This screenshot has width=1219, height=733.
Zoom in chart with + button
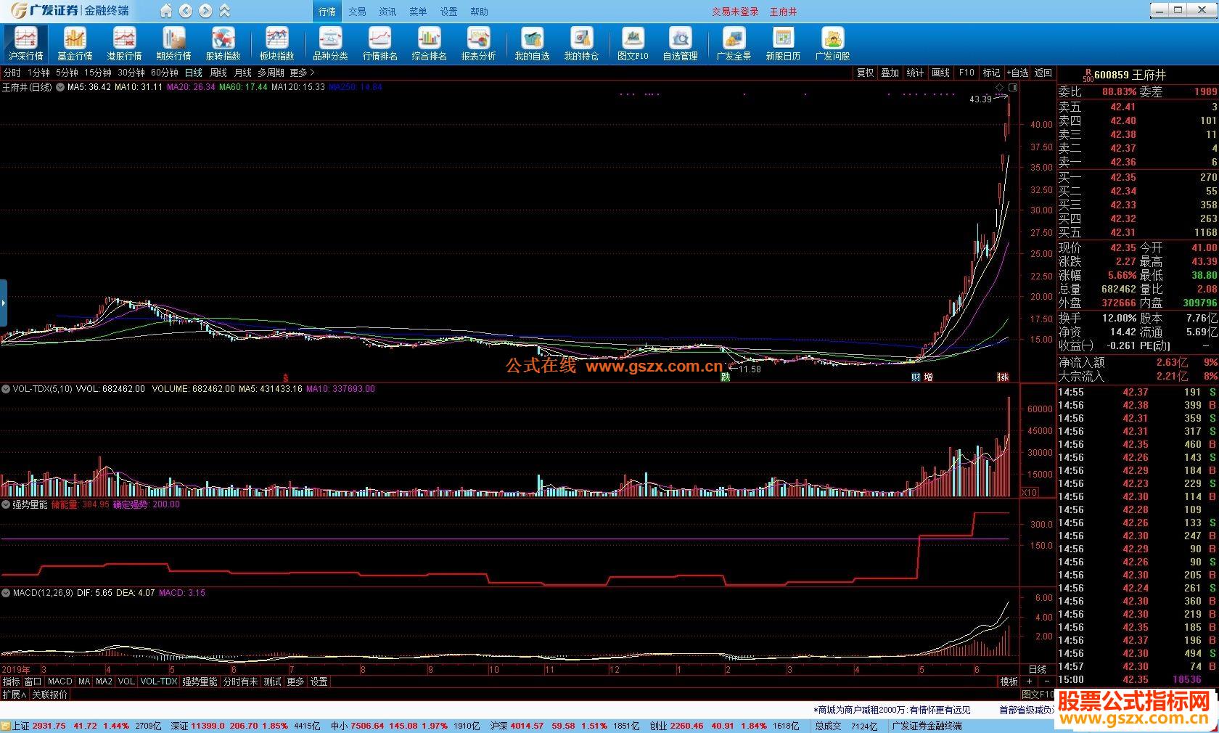(1030, 681)
